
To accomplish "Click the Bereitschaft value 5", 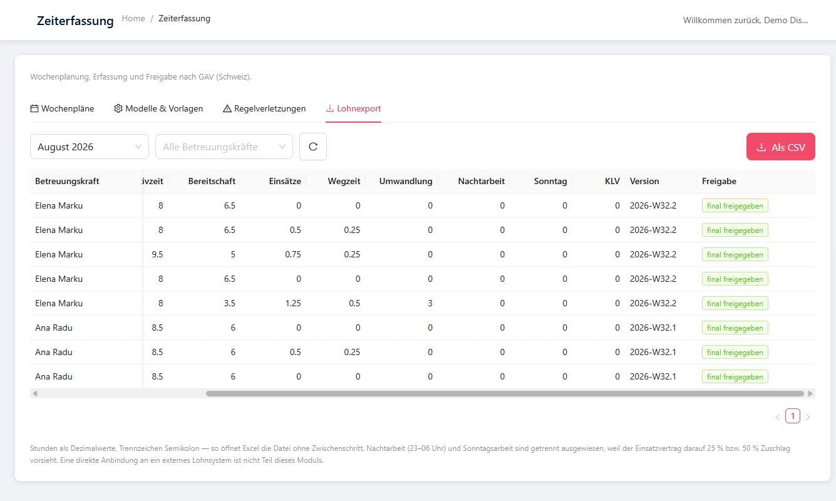I will pyautogui.click(x=233, y=254).
